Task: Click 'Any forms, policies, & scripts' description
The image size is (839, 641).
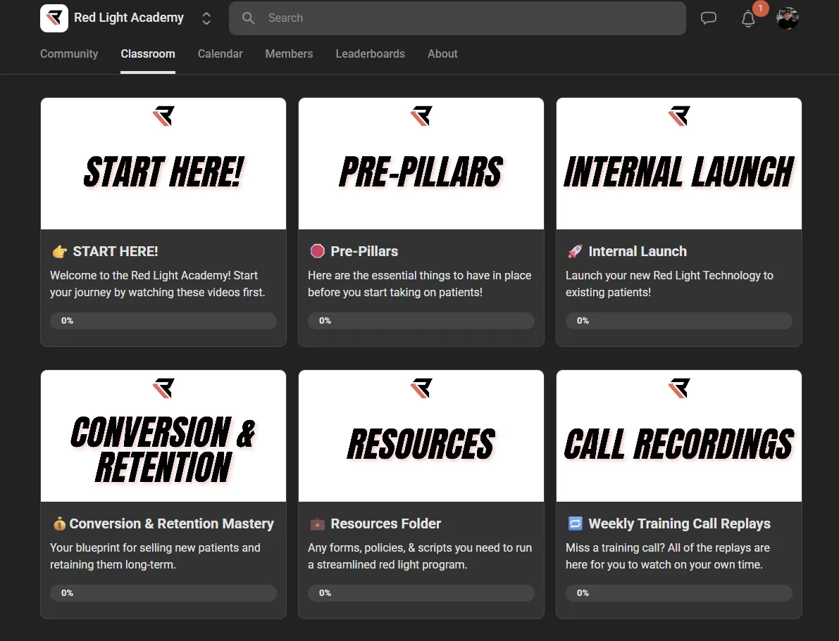Action: pyautogui.click(x=420, y=556)
